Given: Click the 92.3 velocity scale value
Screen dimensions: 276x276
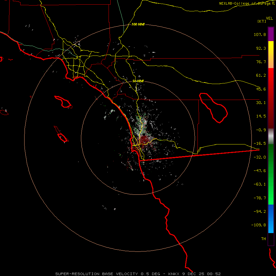Looking at the screenshot, I should point(261,48).
